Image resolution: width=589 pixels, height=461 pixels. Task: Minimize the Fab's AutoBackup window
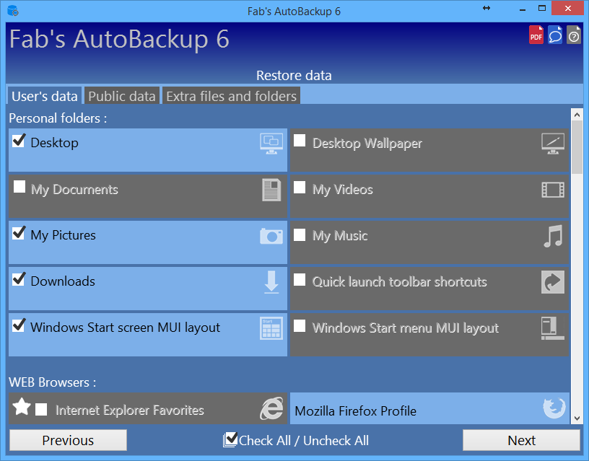[523, 10]
